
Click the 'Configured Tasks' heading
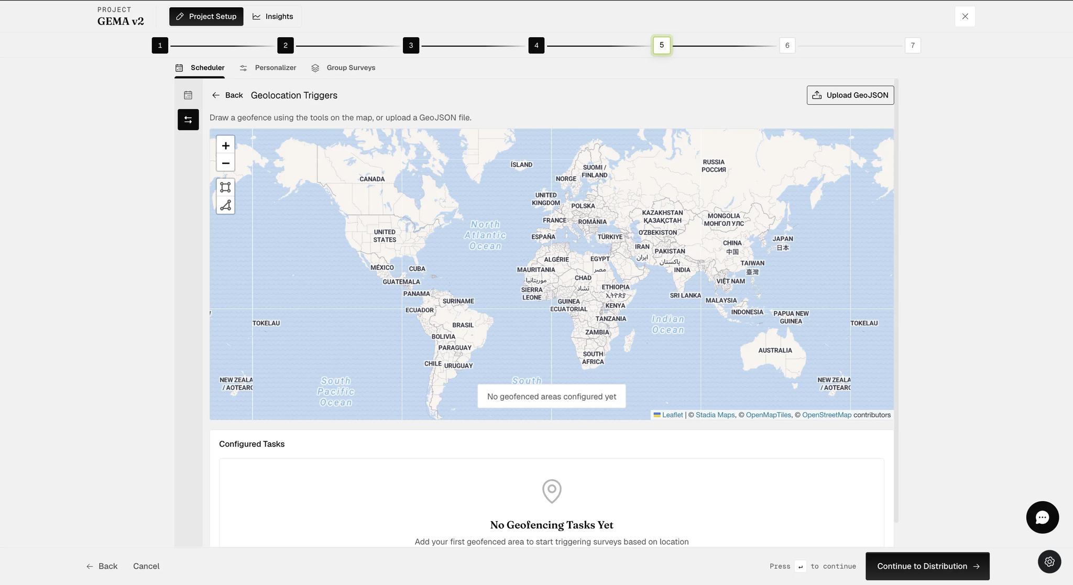tap(251, 444)
